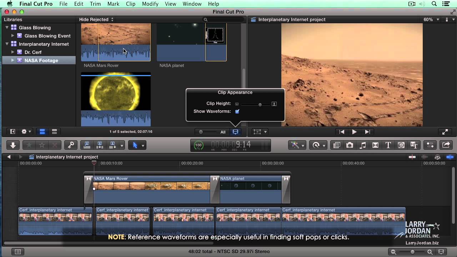
Task: Toggle the Timeline Index button
Action: (18, 252)
